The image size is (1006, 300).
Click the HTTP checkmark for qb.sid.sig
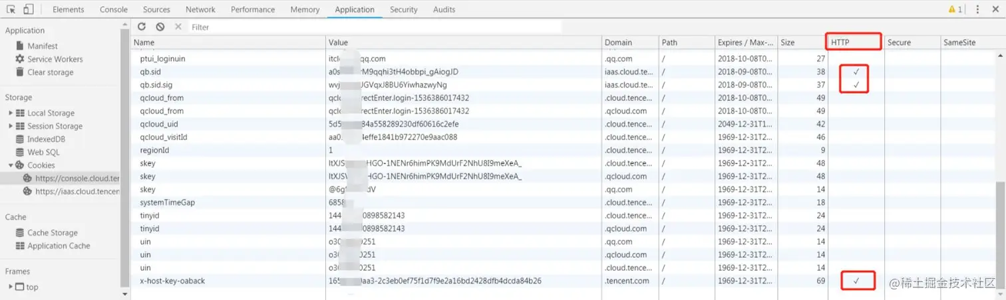click(x=856, y=85)
